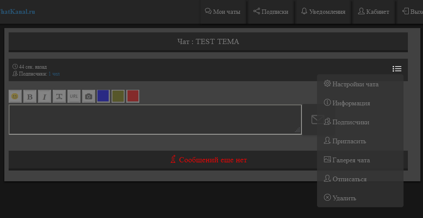Pick the olive text color
This screenshot has height=218, width=423.
point(118,96)
